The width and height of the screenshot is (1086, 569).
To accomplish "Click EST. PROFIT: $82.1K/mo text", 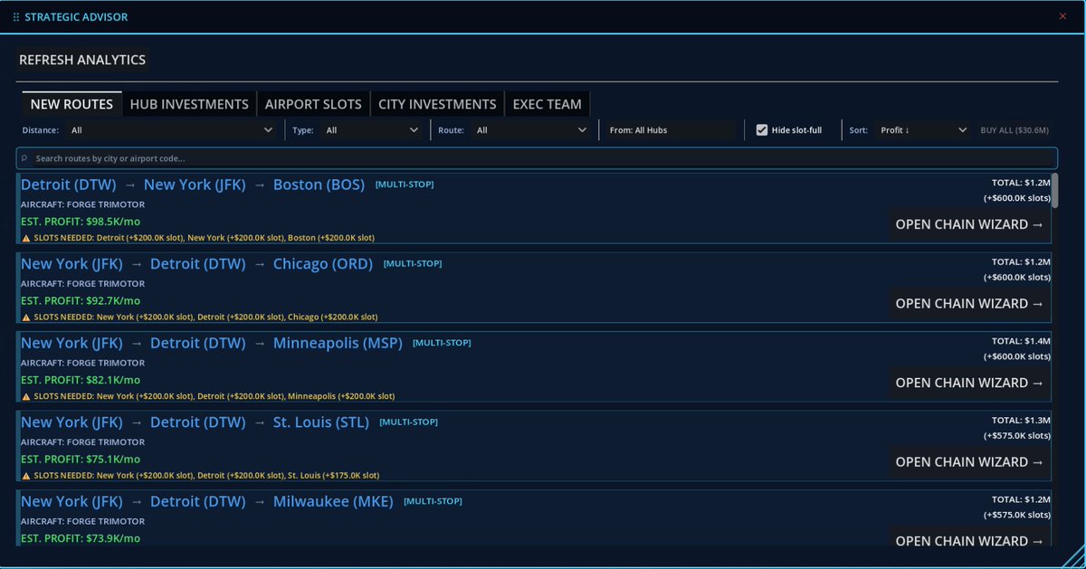I will pyautogui.click(x=81, y=380).
